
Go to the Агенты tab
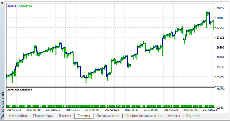(x=174, y=116)
